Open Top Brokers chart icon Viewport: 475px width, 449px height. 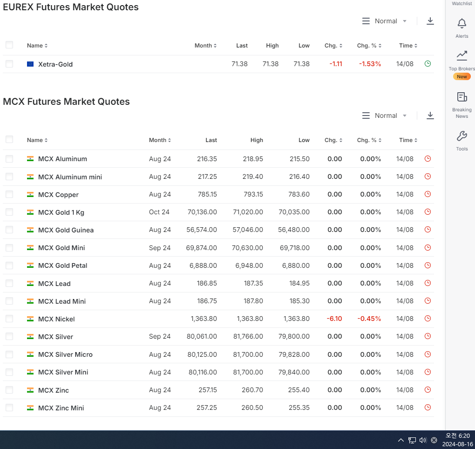click(461, 55)
